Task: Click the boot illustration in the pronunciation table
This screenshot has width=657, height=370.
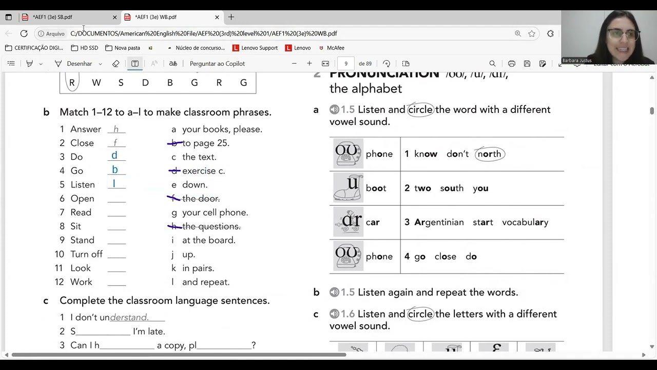Action: click(x=348, y=188)
